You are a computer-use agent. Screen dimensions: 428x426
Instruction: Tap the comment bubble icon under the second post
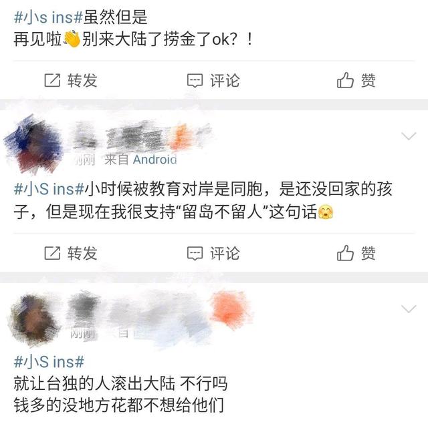tap(195, 254)
